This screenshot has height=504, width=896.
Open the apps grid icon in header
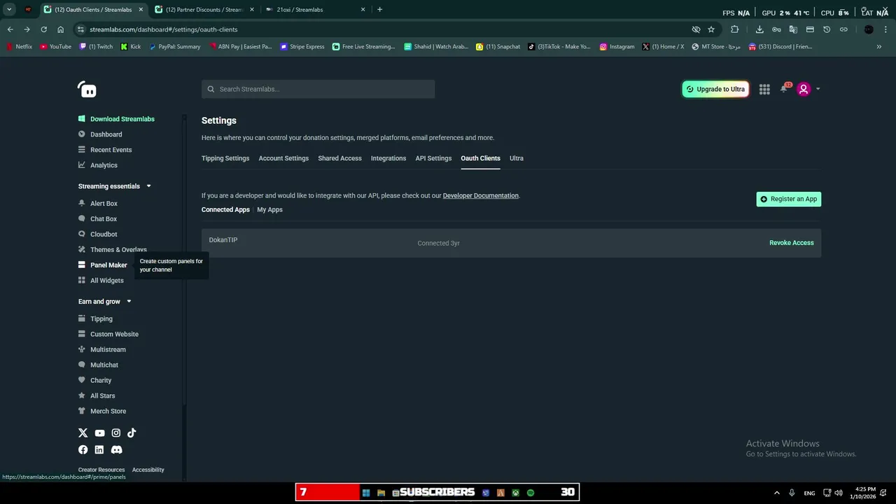point(764,89)
